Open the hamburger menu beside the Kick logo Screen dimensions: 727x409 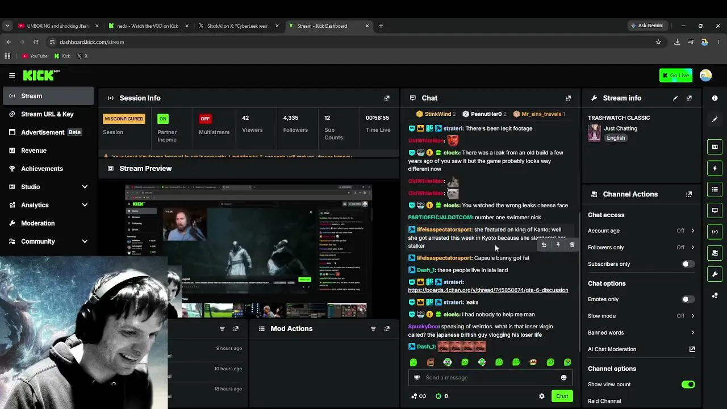pyautogui.click(x=12, y=75)
